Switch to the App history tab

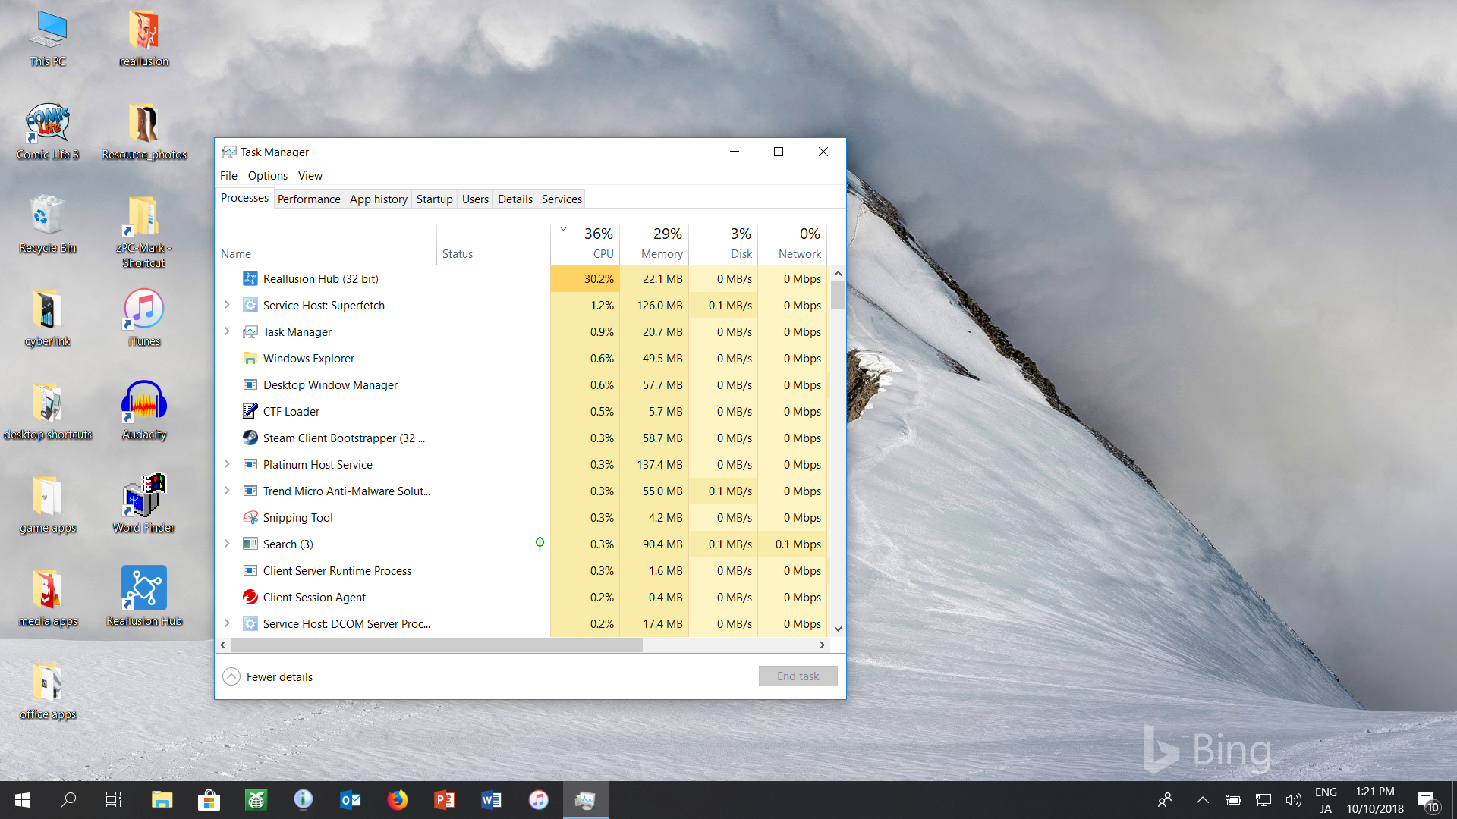point(379,199)
